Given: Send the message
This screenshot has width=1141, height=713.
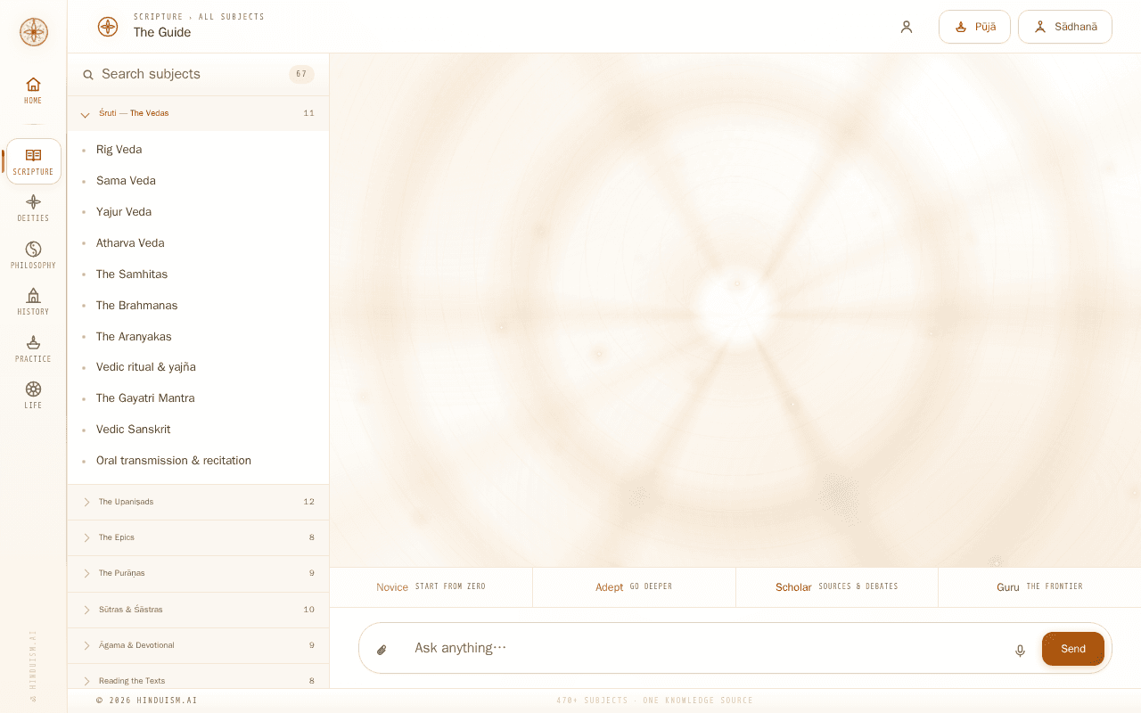Looking at the screenshot, I should (1073, 649).
